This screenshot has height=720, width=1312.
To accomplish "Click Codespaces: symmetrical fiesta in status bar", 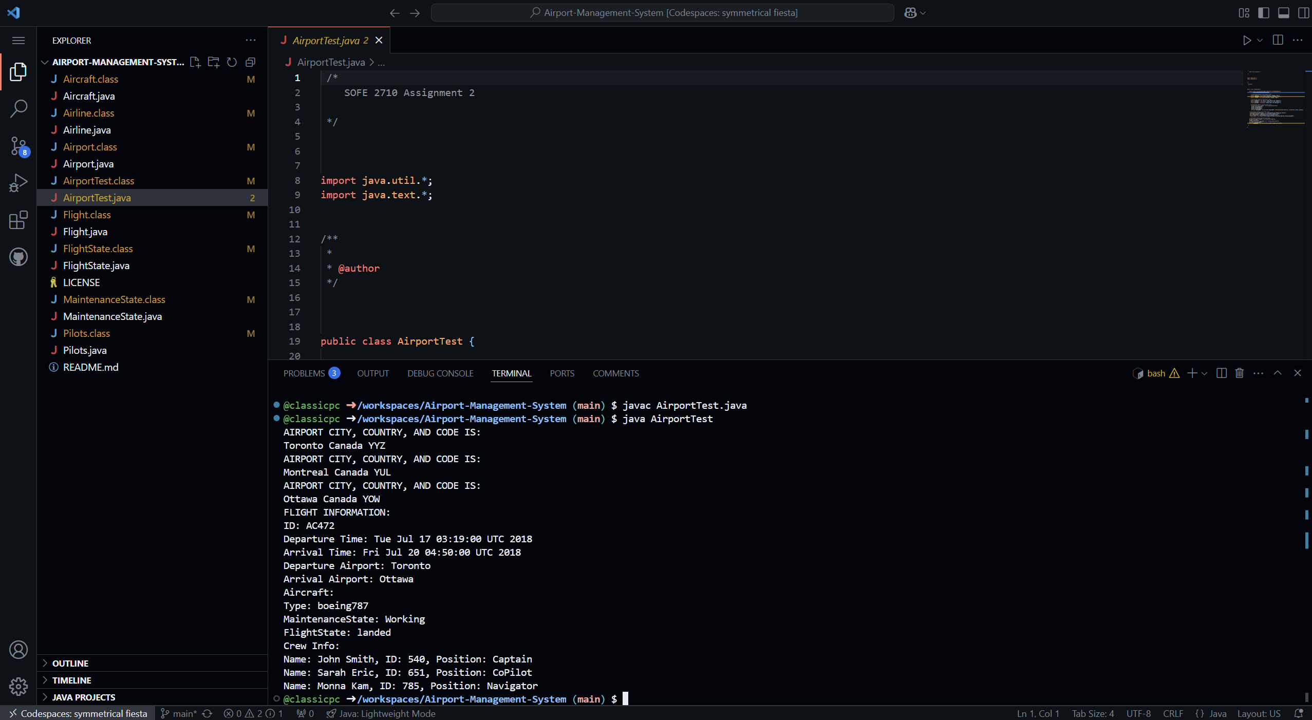I will pyautogui.click(x=78, y=713).
